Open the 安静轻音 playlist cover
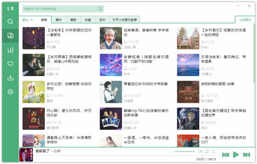The height and width of the screenshot is (164, 257). point(111,65)
